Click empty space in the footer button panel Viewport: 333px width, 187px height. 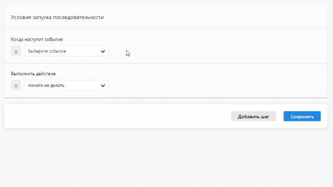click(116, 116)
